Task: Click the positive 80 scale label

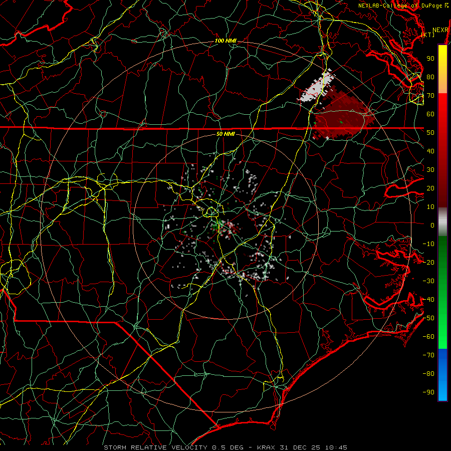Action: tap(430, 77)
